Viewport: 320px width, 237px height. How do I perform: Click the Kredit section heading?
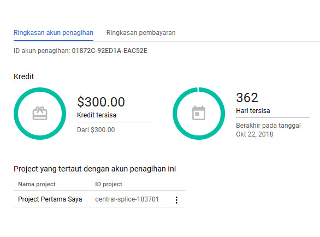tap(23, 76)
